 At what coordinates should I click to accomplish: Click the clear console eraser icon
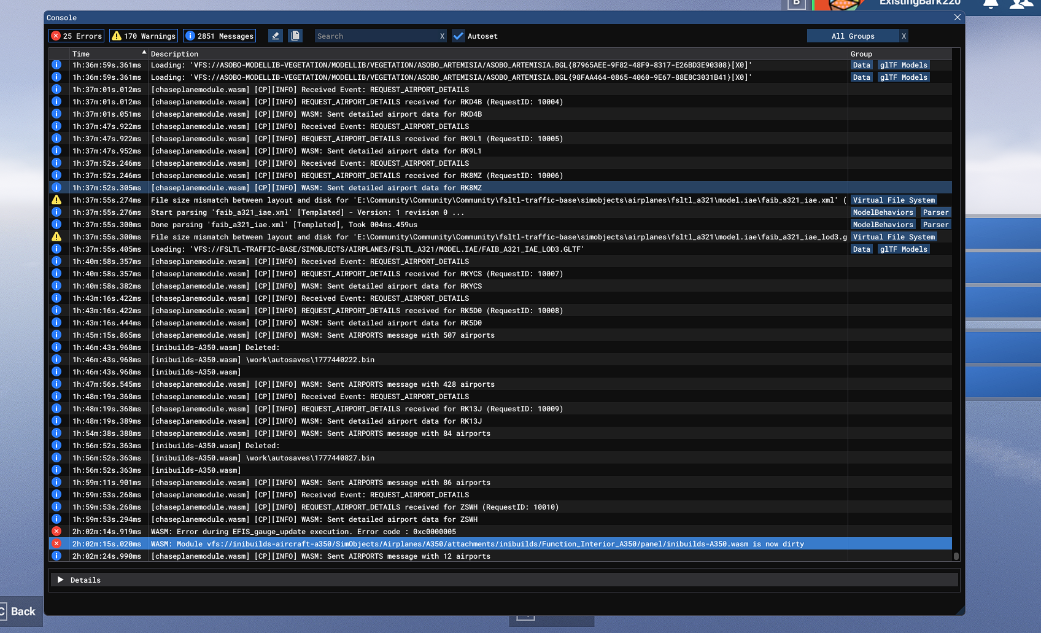(276, 36)
